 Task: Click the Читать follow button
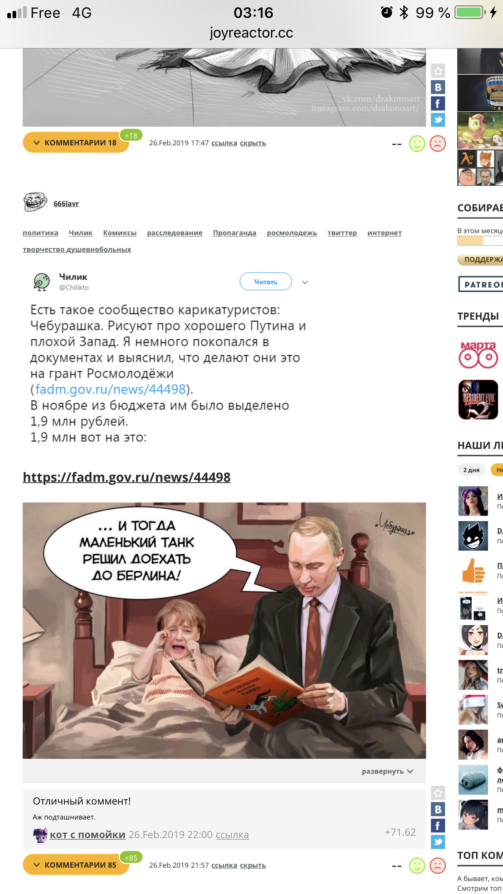pos(266,281)
